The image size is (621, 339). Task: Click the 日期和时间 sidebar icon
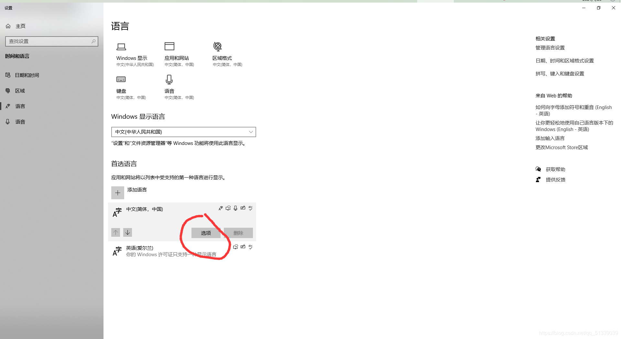8,75
